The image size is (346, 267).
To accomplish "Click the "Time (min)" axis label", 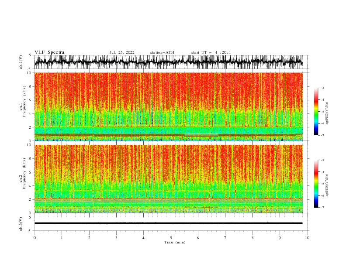I will (175, 242).
